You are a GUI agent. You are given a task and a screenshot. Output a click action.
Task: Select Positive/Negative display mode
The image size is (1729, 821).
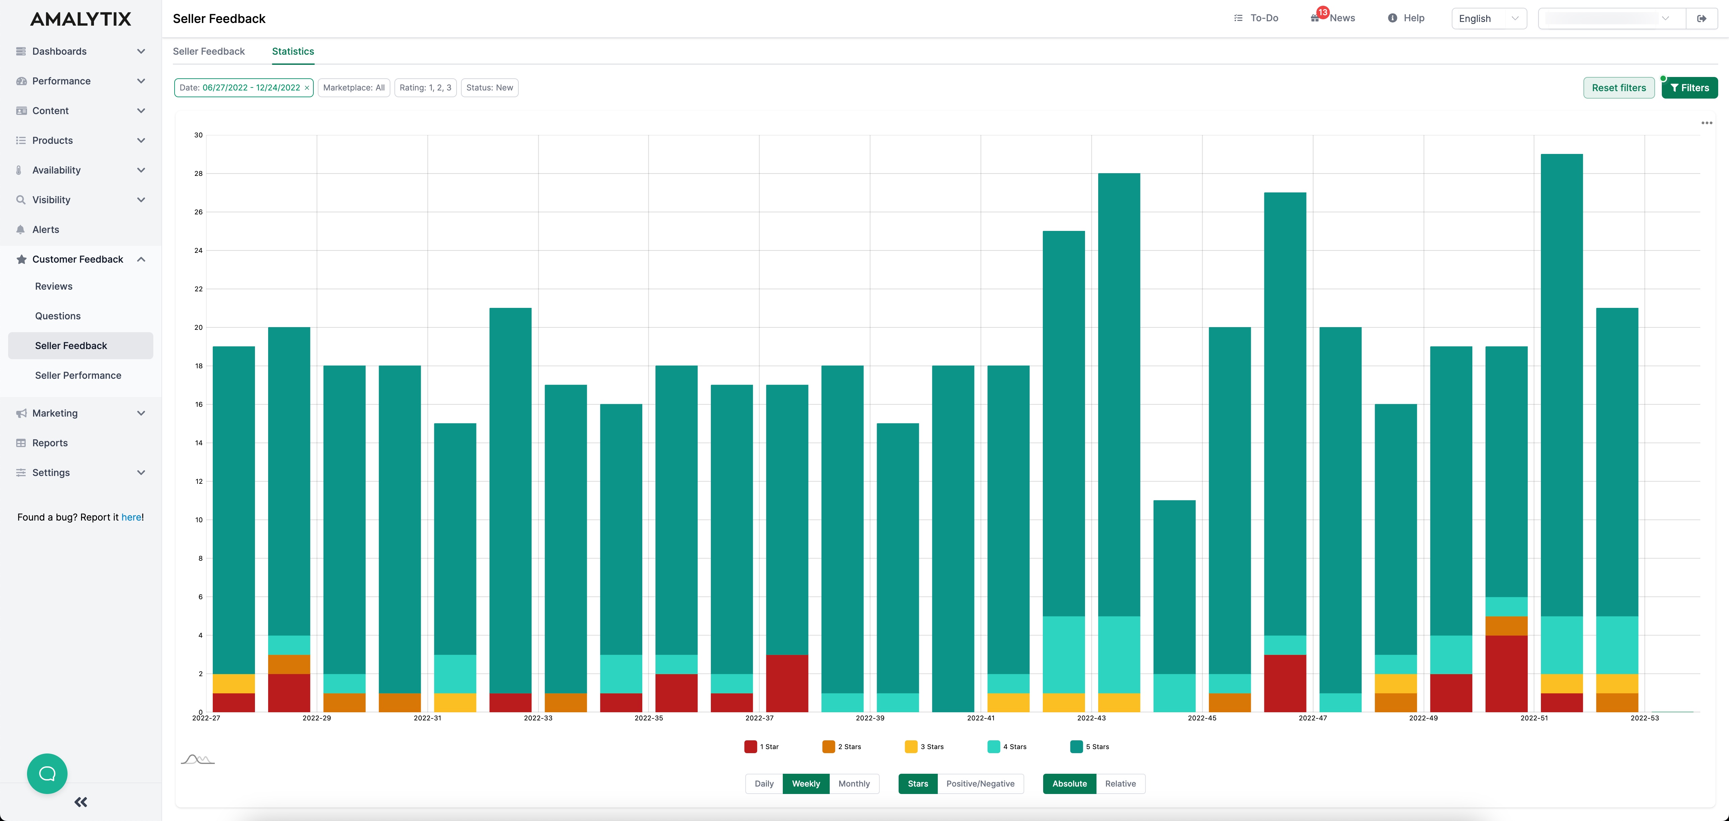click(x=980, y=784)
